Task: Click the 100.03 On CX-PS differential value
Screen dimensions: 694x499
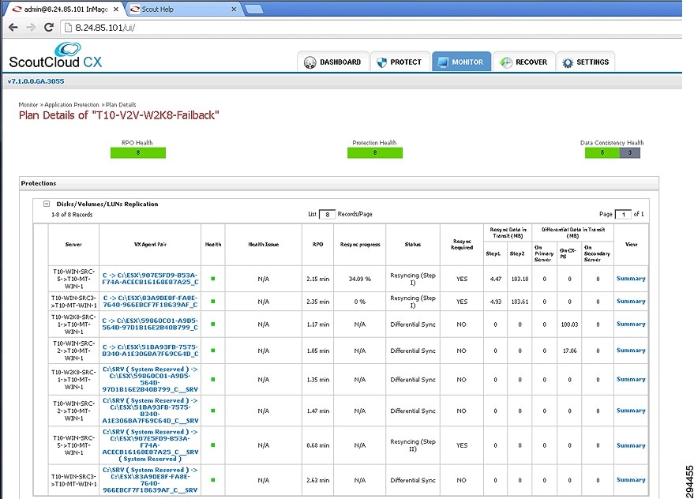Action: (569, 325)
